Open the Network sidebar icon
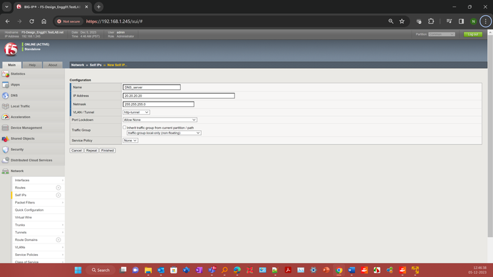The width and height of the screenshot is (493, 277). [5, 171]
